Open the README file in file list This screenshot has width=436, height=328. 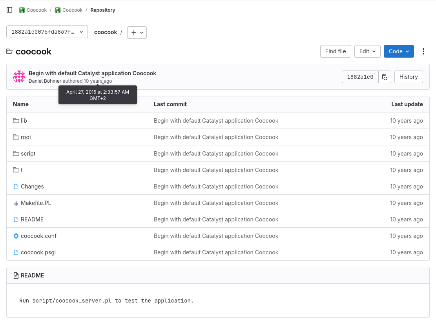32,219
